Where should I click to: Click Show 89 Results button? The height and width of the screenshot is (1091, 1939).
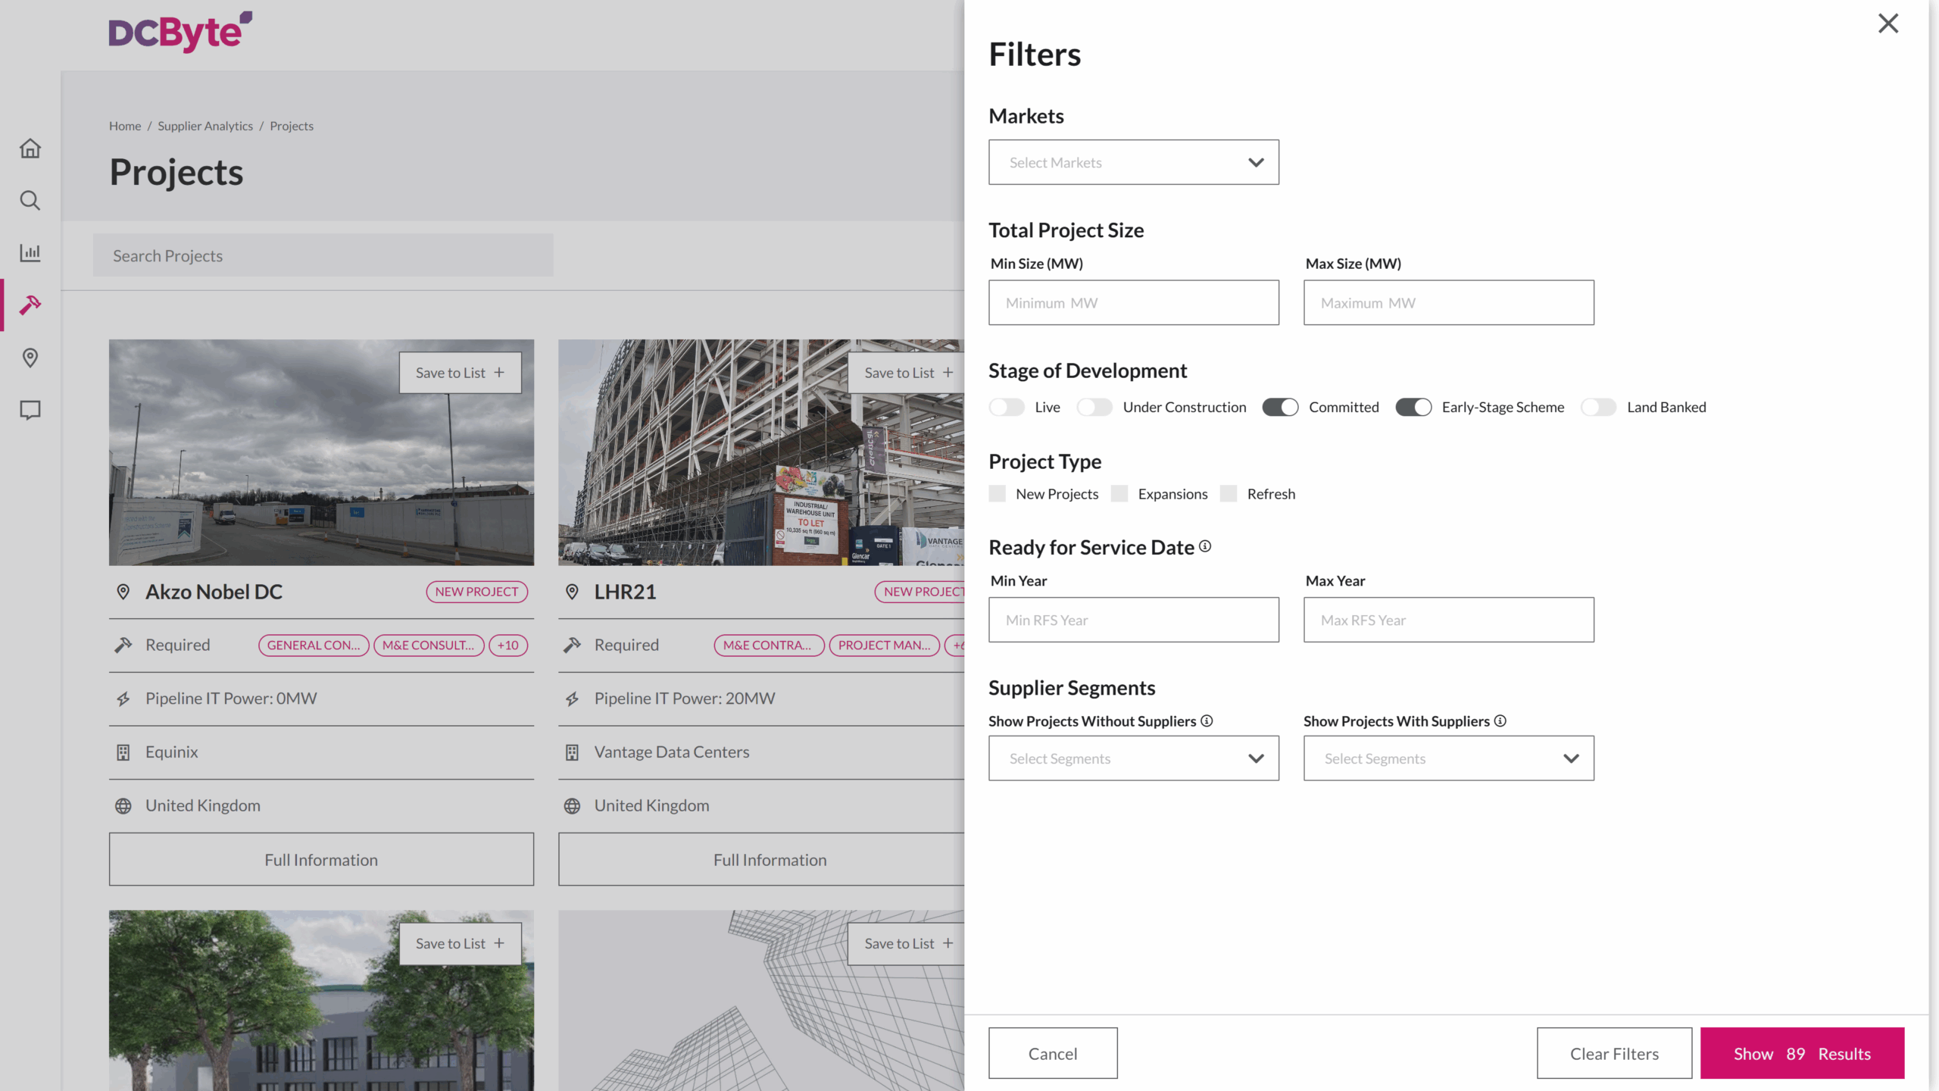(x=1803, y=1053)
